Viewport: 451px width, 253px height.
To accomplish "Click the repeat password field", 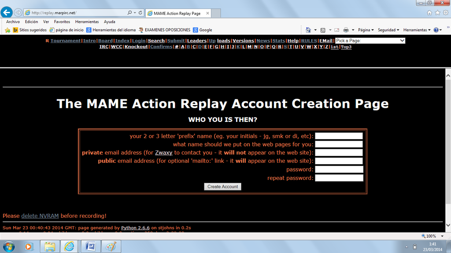I will pyautogui.click(x=339, y=178).
